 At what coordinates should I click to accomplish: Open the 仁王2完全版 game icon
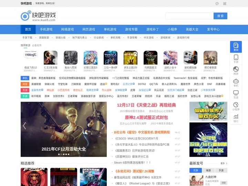(51, 58)
